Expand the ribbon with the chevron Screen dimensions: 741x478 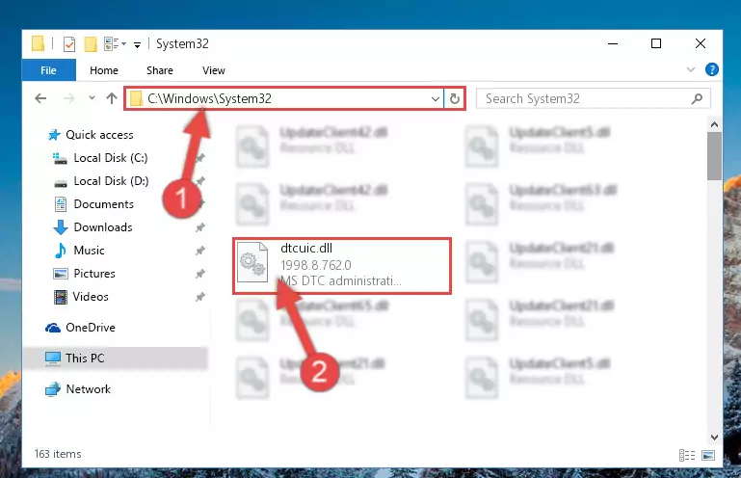point(691,69)
